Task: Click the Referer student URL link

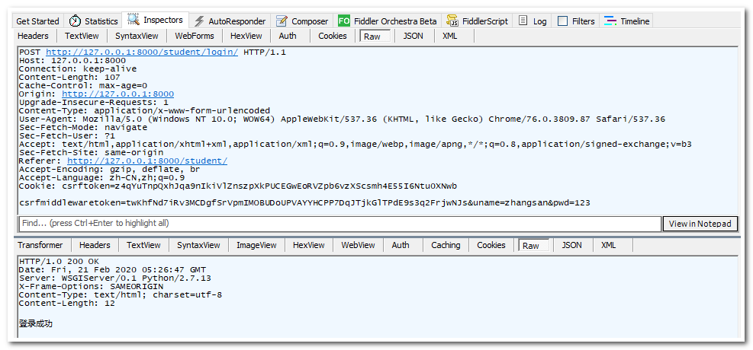Action: coord(147,161)
